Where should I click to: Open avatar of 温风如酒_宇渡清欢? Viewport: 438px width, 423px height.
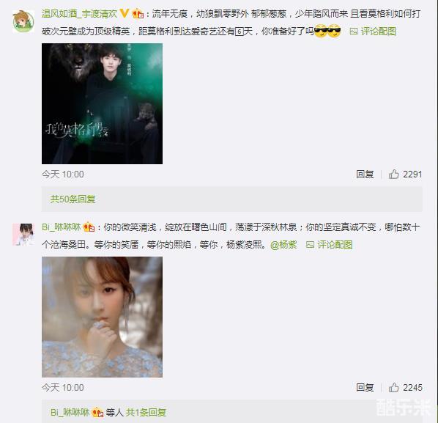(23, 21)
